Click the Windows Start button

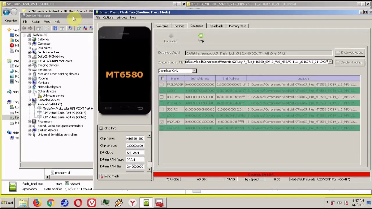point(8,203)
